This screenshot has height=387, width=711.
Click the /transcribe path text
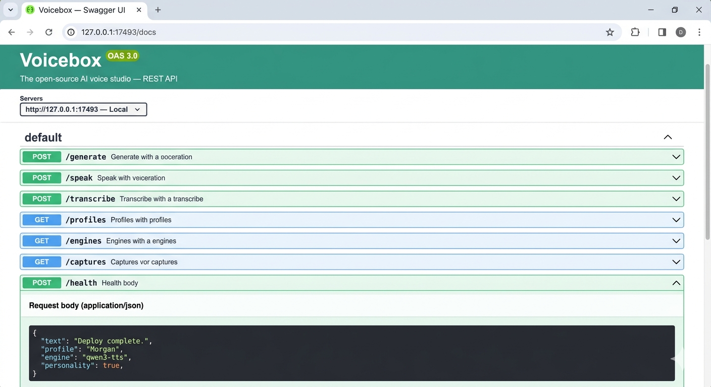(90, 199)
